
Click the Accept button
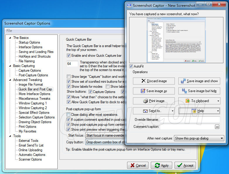(x=185, y=166)
